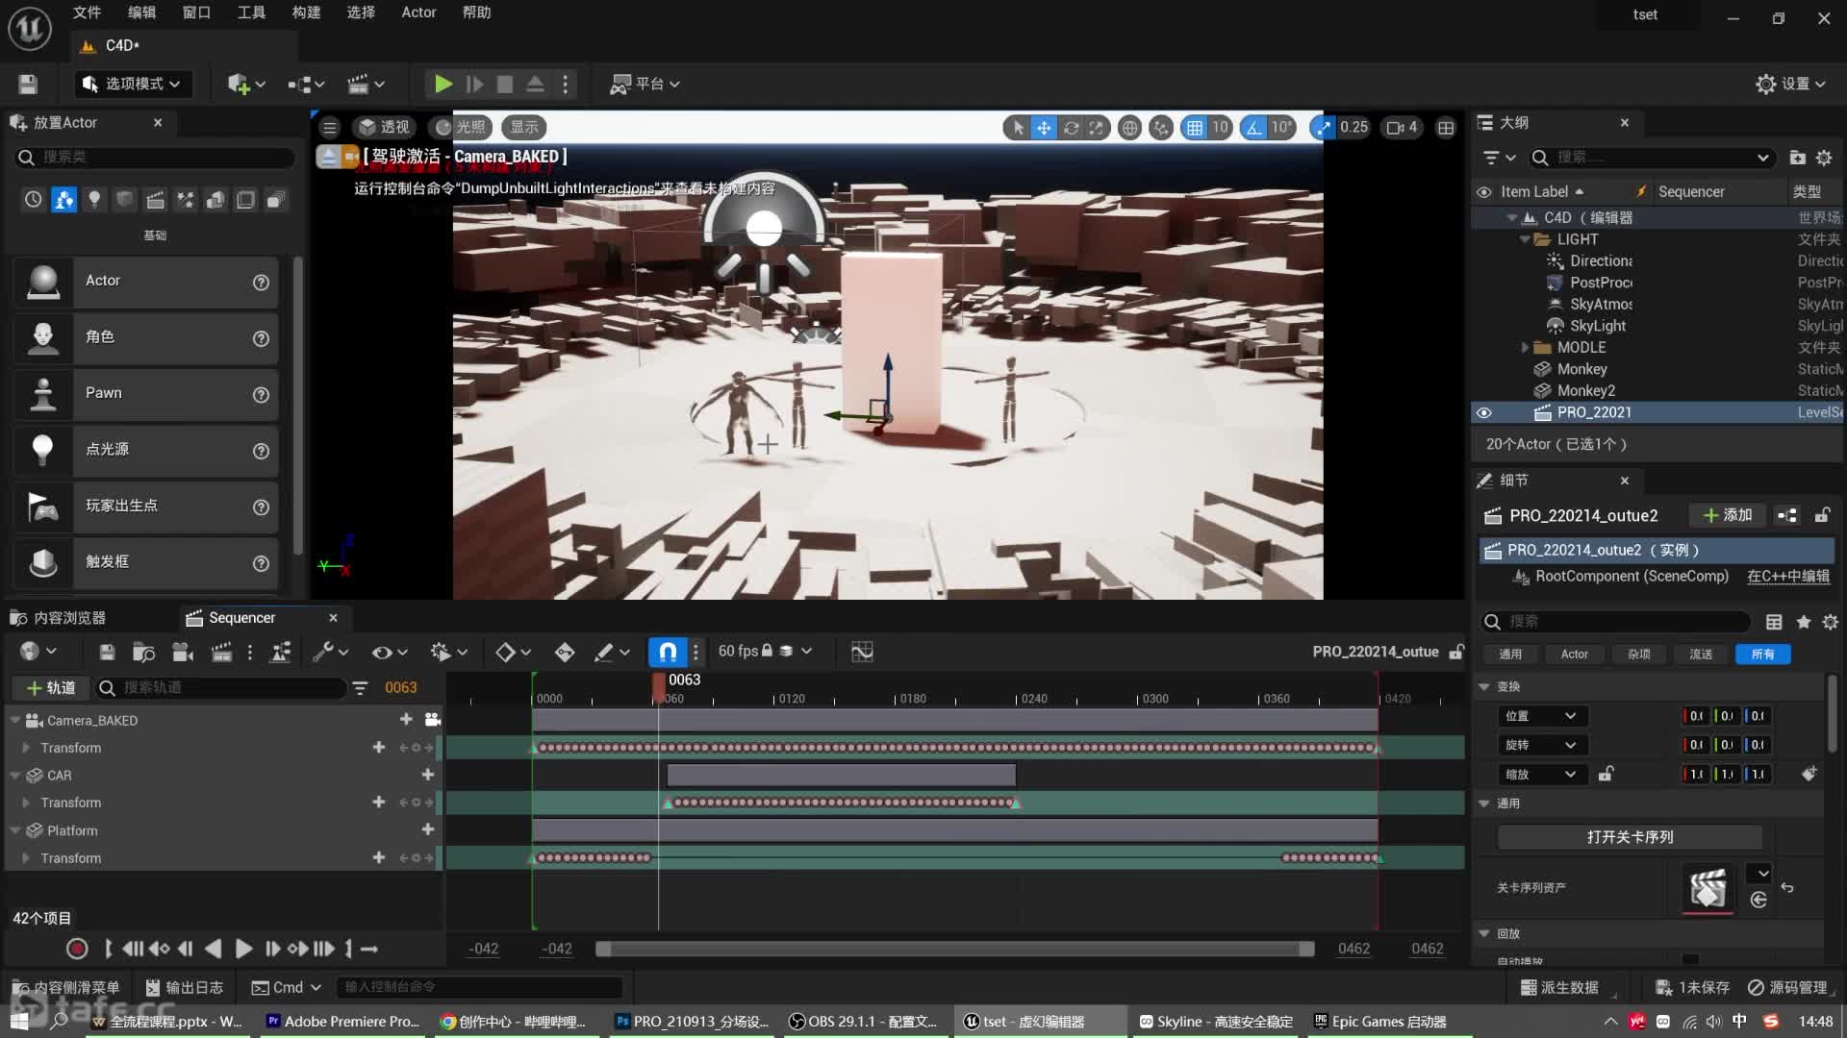
Task: Open the add content cube-plus menu
Action: (x=246, y=85)
